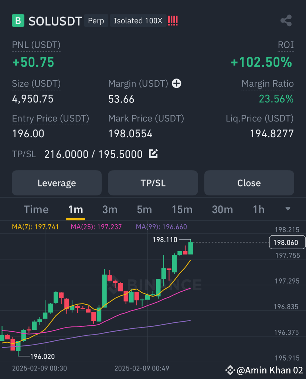Tap the Size (USDT) label
Image resolution: width=306 pixels, height=379 pixels.
point(36,84)
